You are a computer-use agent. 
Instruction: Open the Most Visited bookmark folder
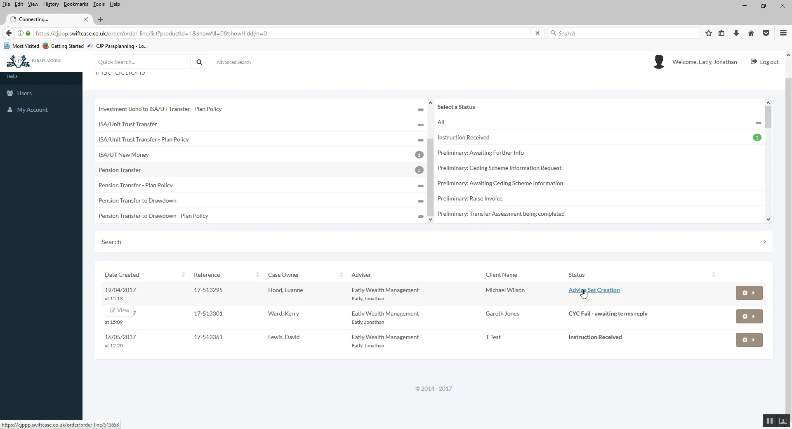coord(21,46)
